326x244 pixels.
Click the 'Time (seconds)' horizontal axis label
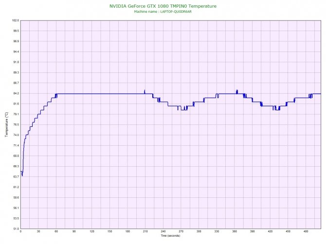[x=170, y=236]
